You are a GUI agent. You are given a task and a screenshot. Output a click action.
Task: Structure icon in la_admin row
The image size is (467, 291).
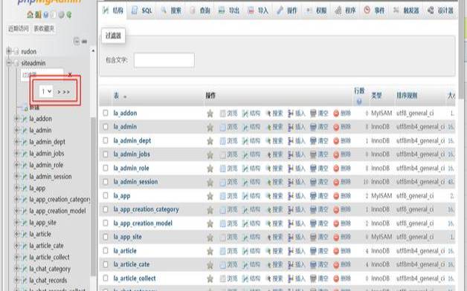245,127
